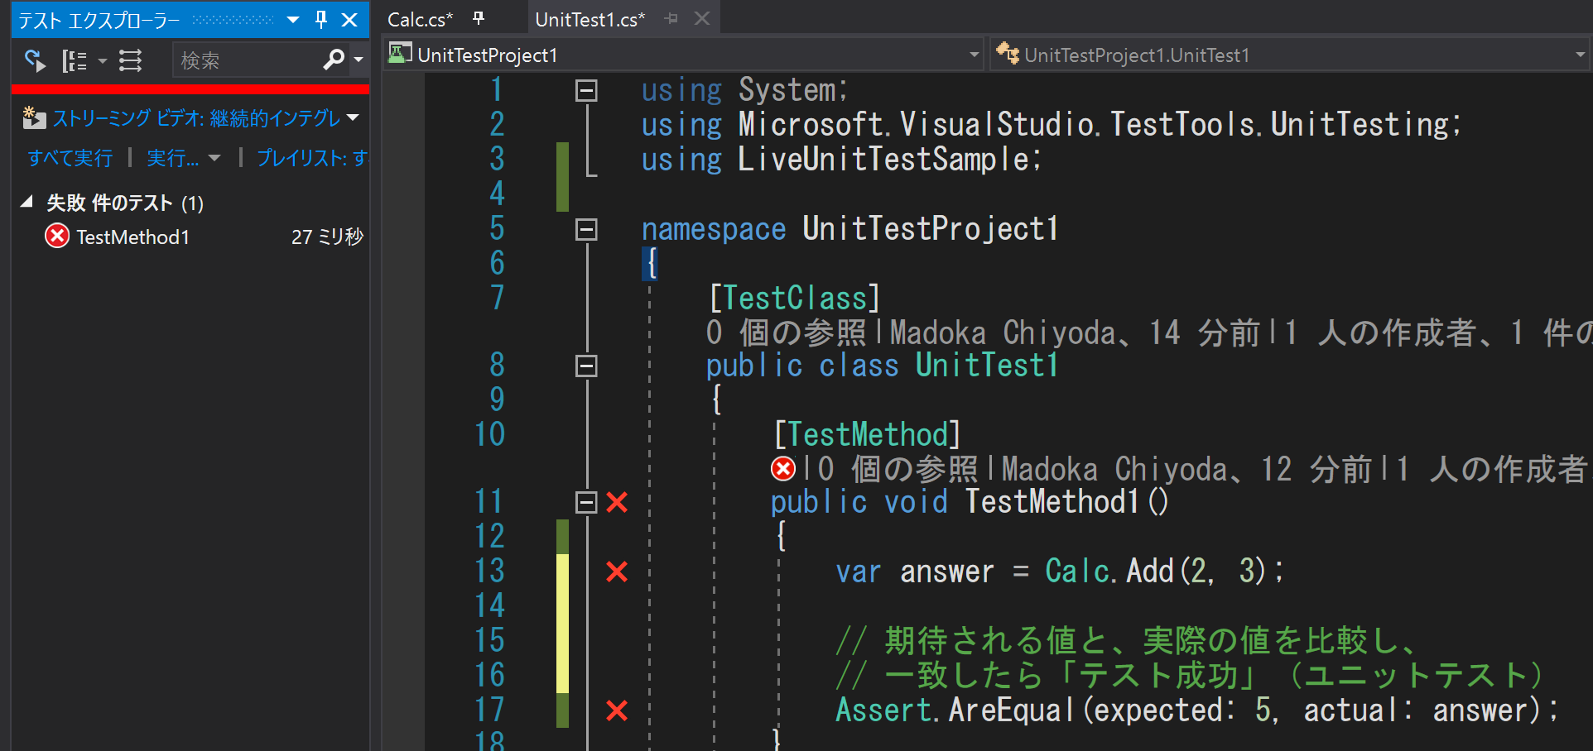Close the UnitTest1.cs tab
Viewport: 1593px width, 751px height.
click(702, 18)
